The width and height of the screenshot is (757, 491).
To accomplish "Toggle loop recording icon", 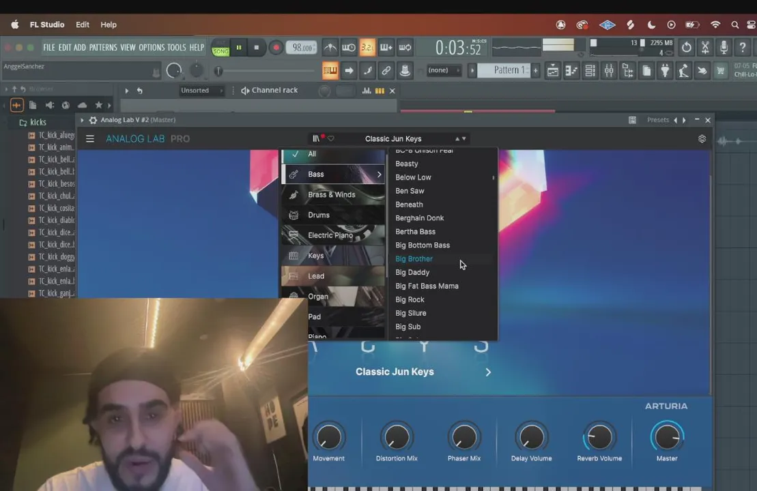I will pos(405,47).
